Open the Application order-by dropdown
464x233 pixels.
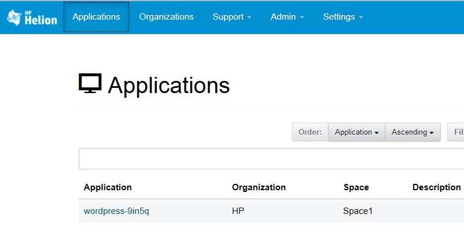pyautogui.click(x=356, y=132)
